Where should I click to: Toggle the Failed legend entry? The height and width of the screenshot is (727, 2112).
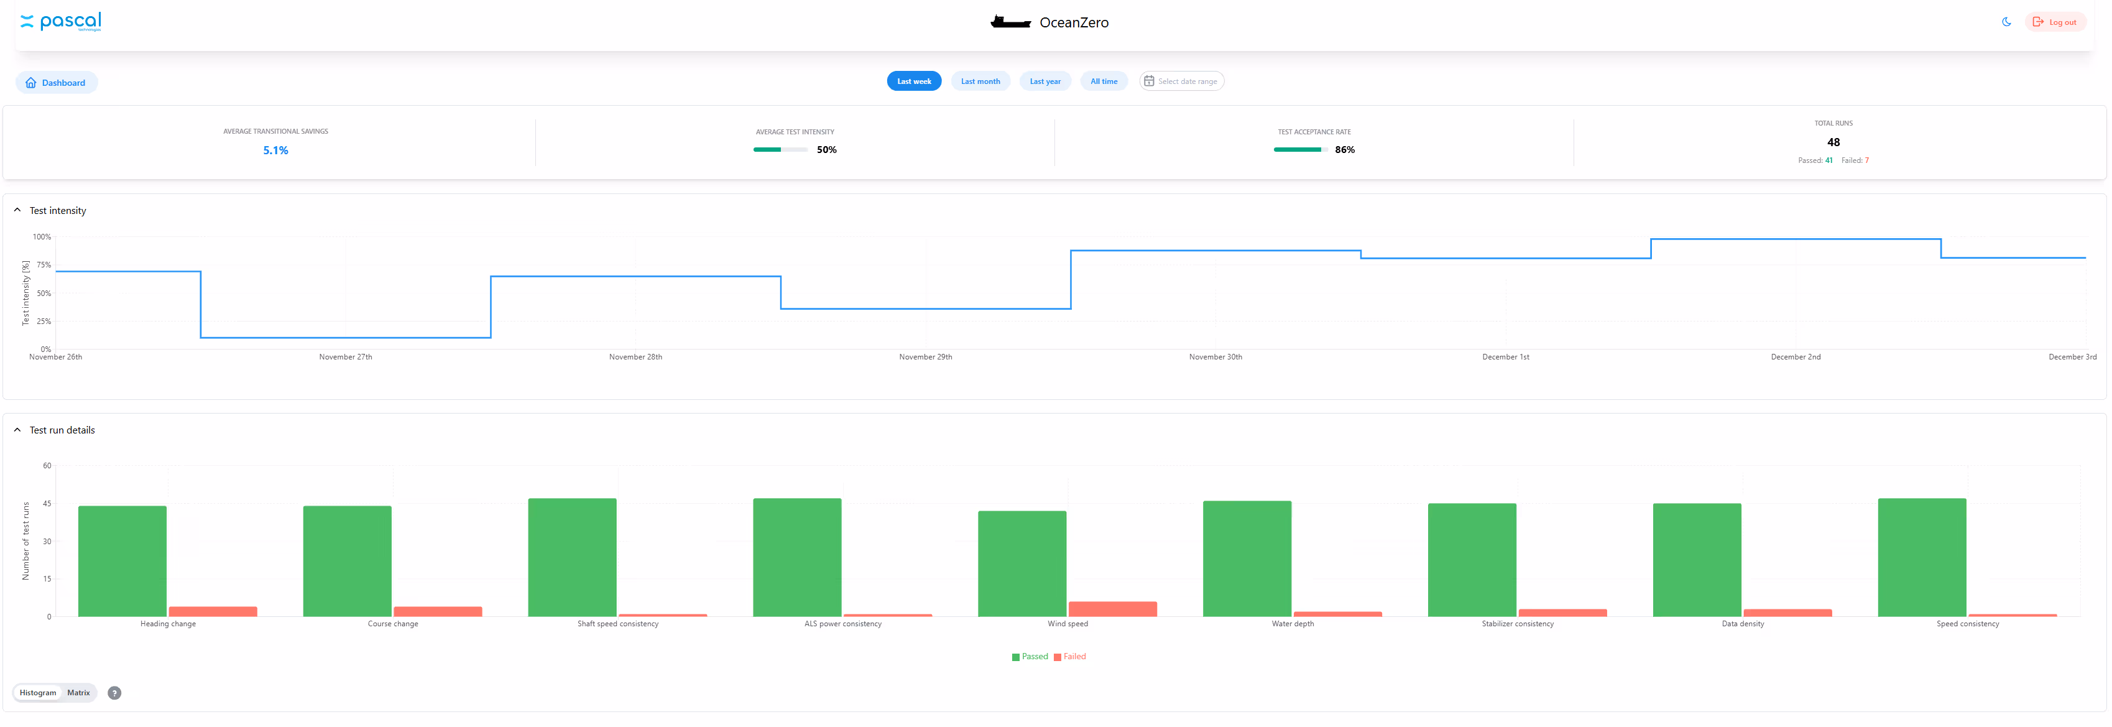point(1070,657)
